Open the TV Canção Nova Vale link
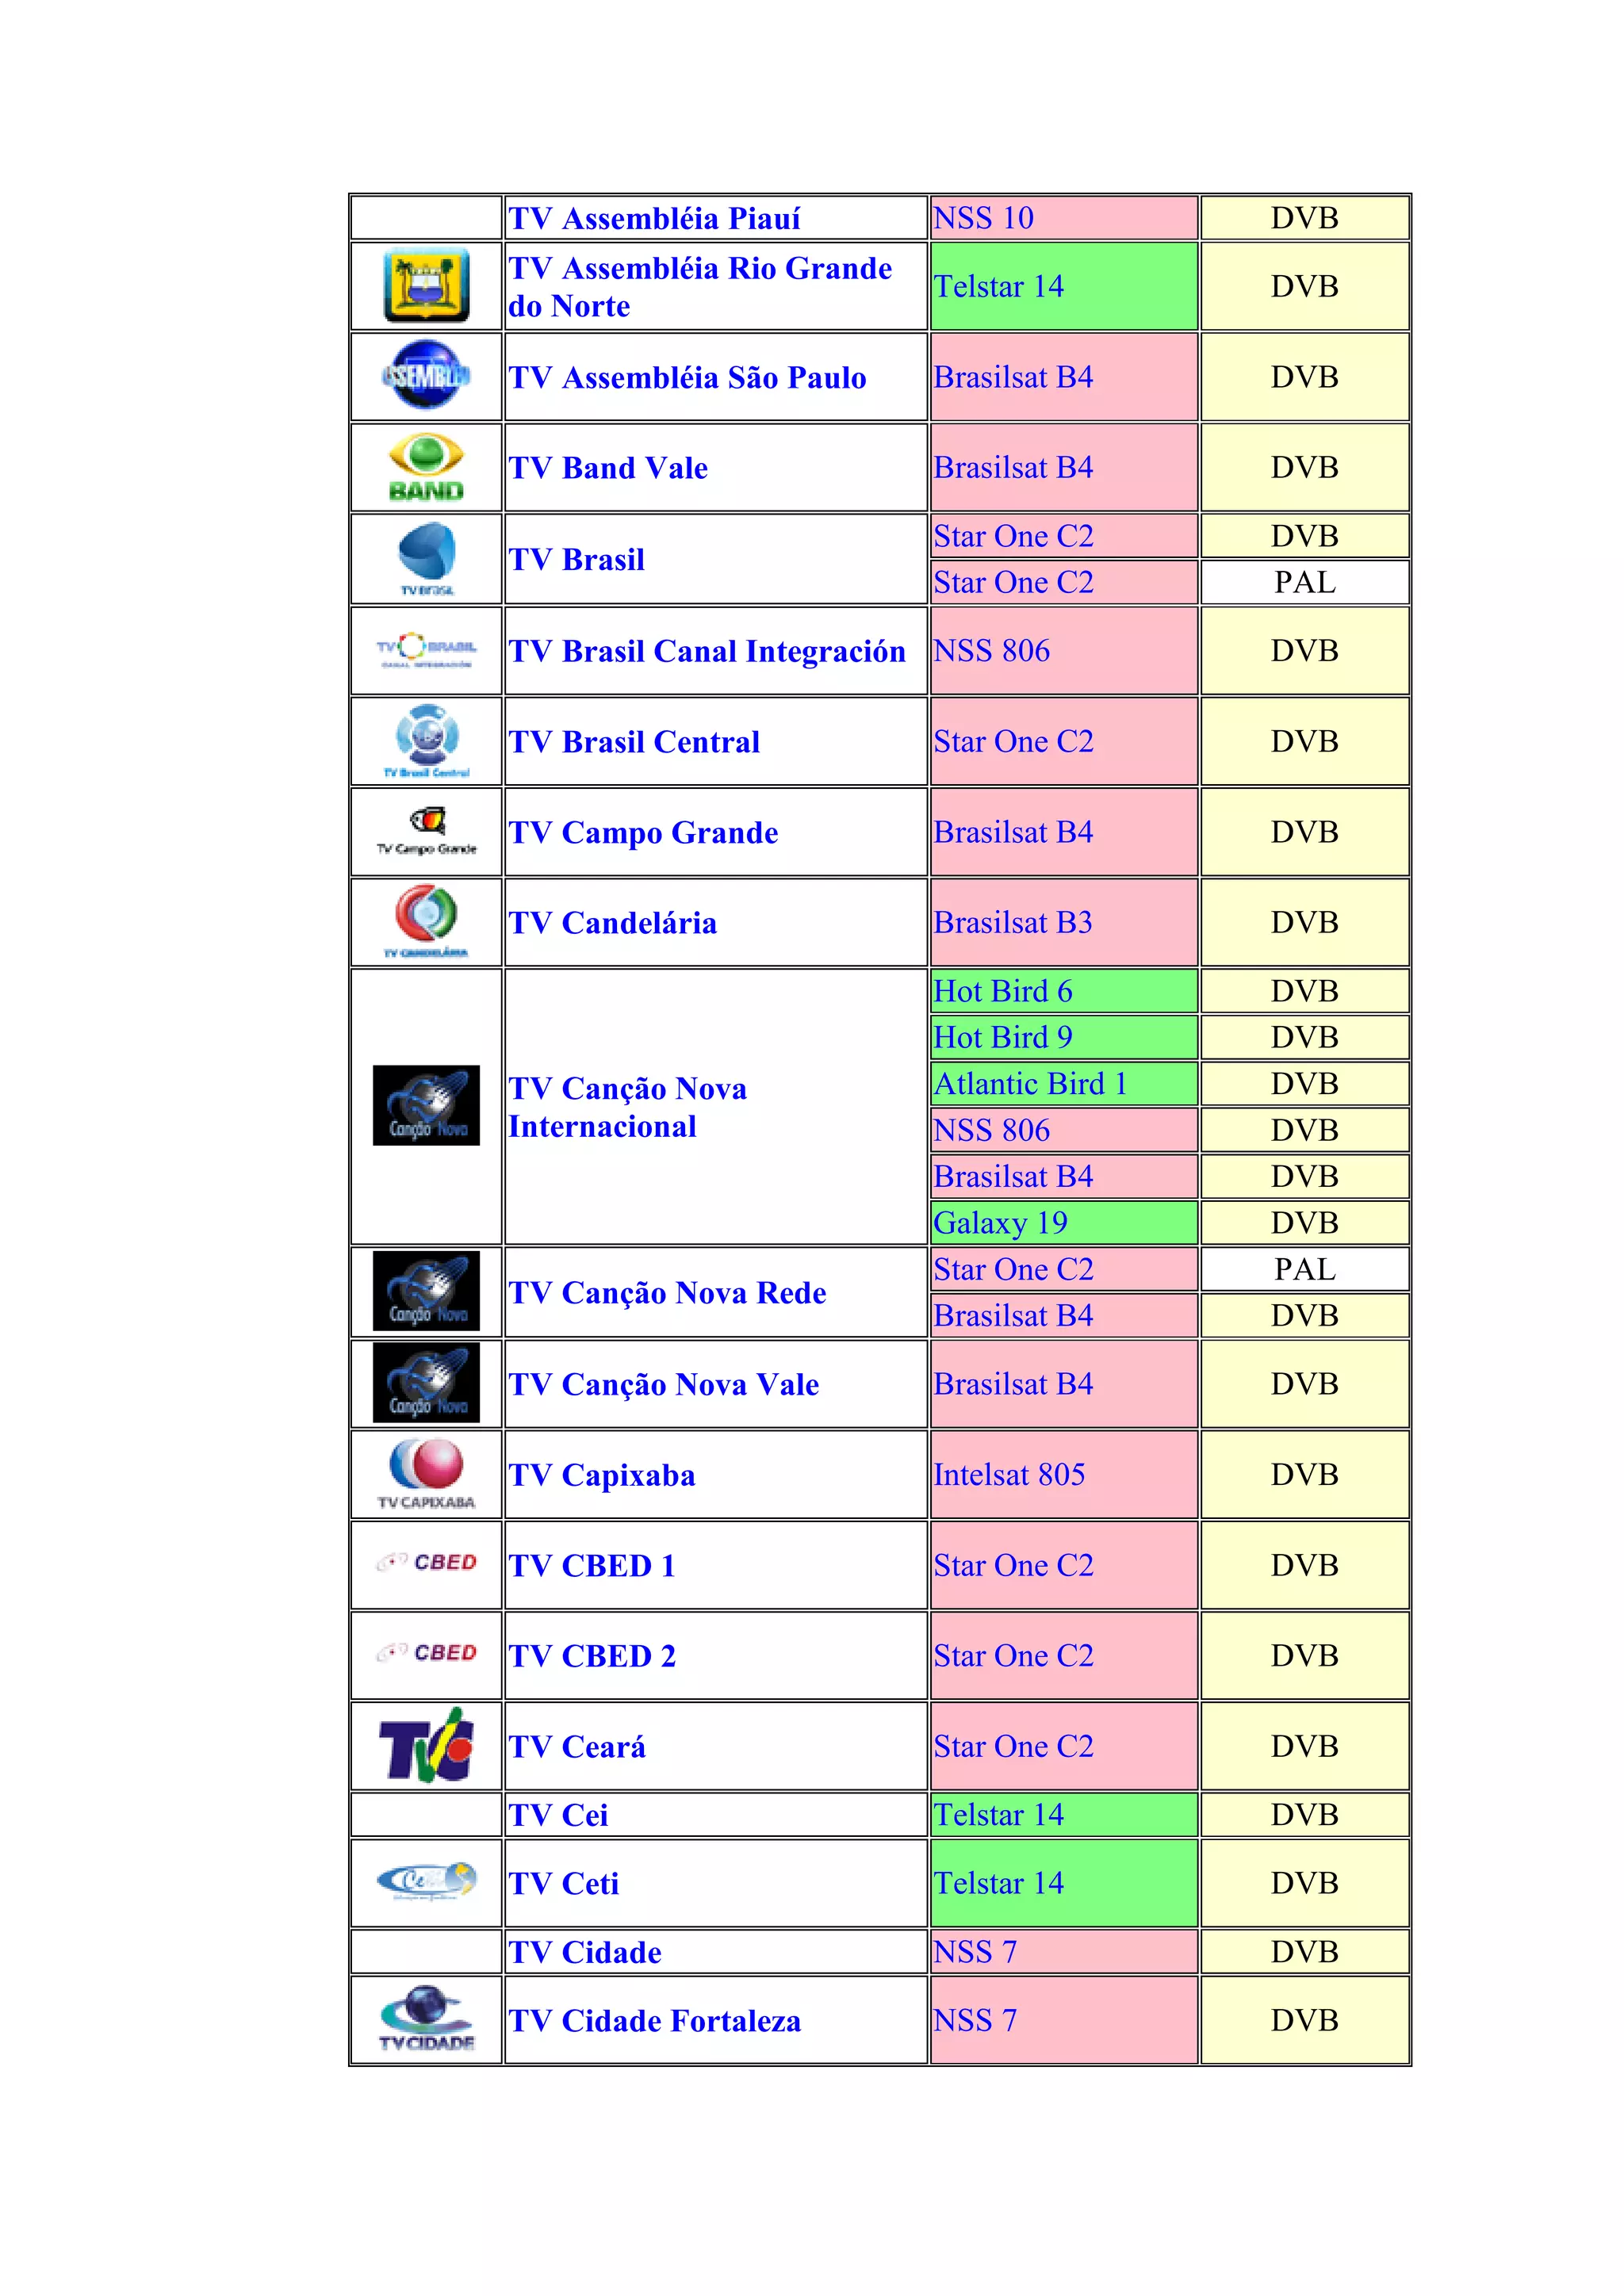The height and width of the screenshot is (2296, 1624). 664,1384
